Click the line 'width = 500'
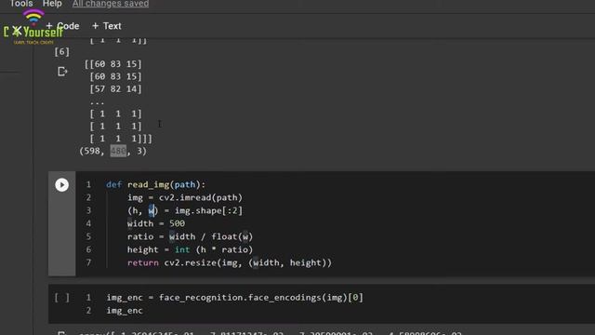The width and height of the screenshot is (595, 335). click(x=156, y=223)
